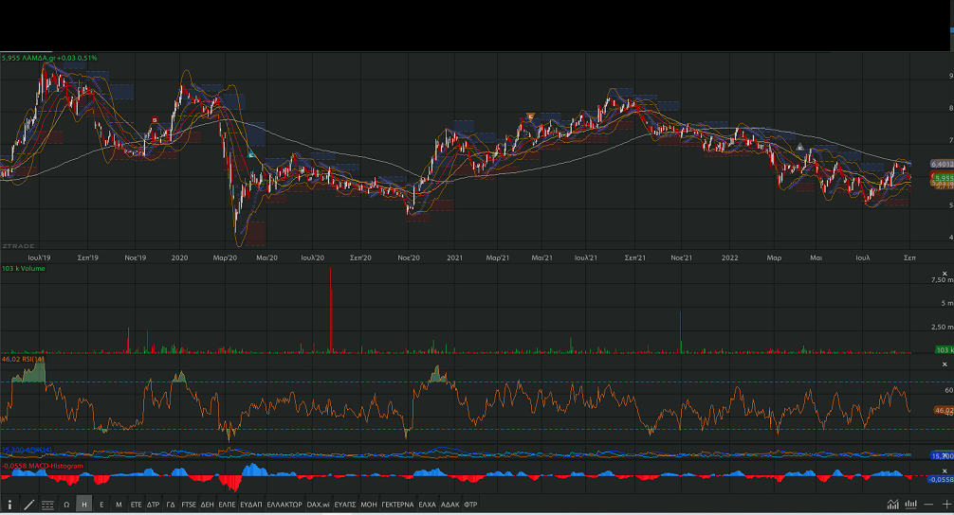The height and width of the screenshot is (515, 954).
Task: Select the daily H timeframe
Action: 84,505
